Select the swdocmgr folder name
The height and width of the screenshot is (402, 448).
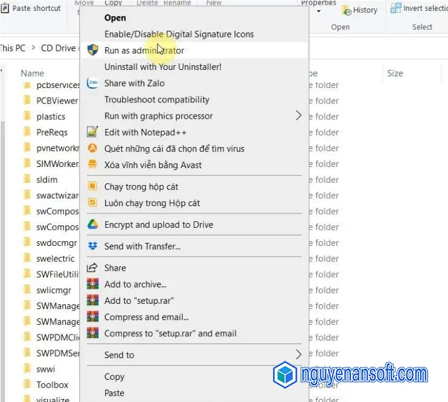[x=57, y=243]
